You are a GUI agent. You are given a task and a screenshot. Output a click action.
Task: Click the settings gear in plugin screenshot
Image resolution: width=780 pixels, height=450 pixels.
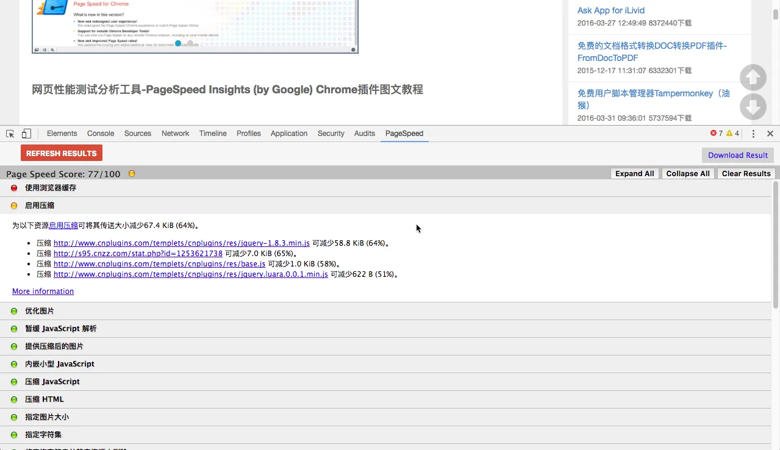[x=353, y=50]
